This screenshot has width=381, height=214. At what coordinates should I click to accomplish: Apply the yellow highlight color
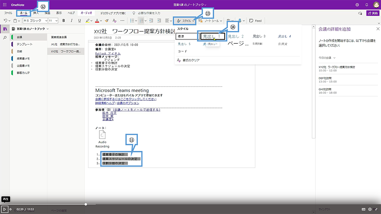[88, 21]
